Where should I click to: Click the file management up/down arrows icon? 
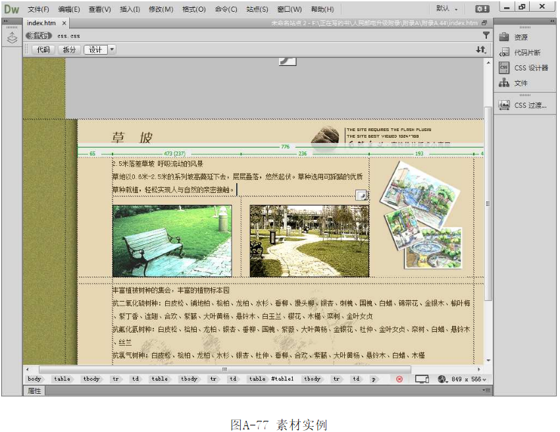tap(481, 49)
